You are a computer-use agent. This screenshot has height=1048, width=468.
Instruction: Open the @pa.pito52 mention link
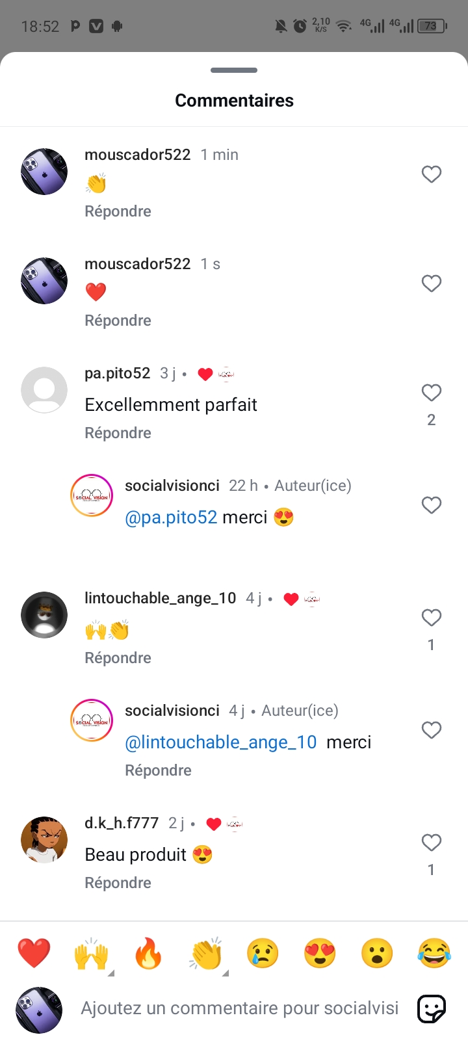[171, 517]
